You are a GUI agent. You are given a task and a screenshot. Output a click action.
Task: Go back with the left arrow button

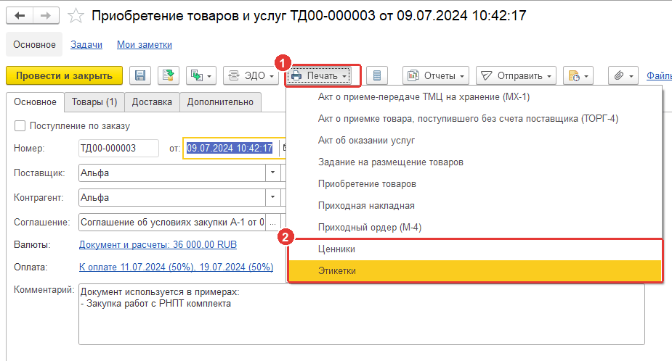20,16
